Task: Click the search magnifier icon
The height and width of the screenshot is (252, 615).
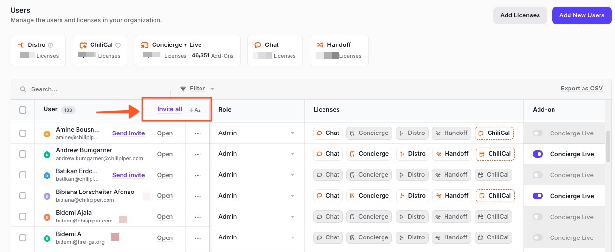Action: point(23,89)
